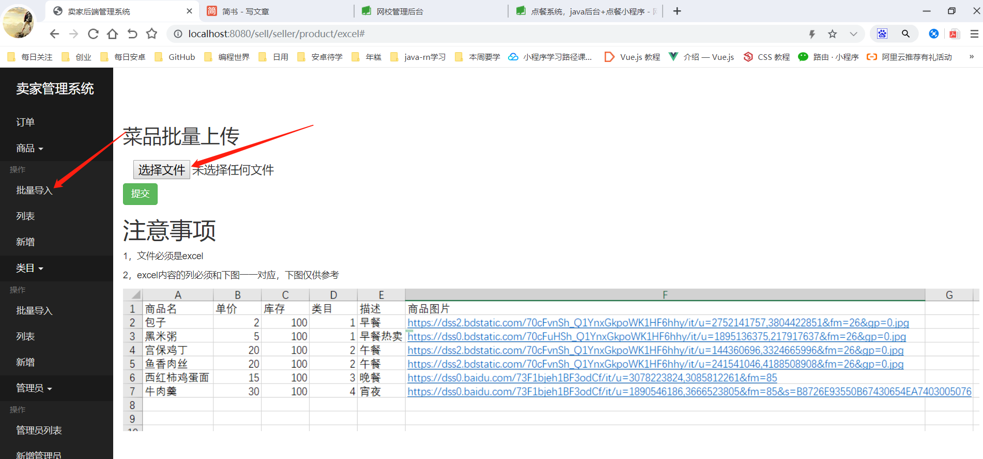Click the Baidu paw search engine icon
This screenshot has width=983, height=459.
[x=882, y=34]
